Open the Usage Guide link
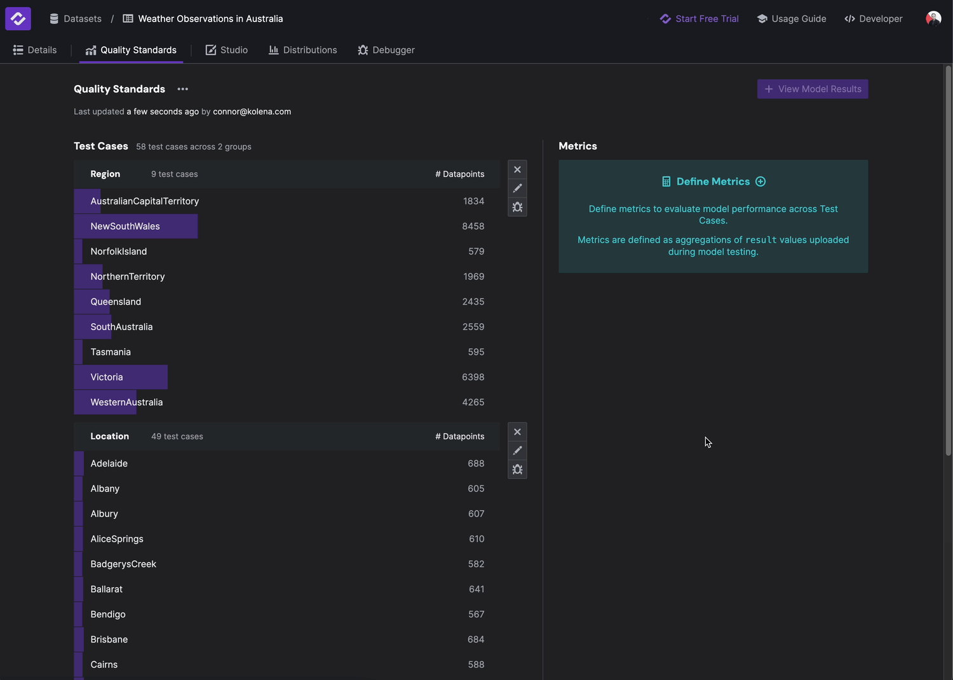This screenshot has height=680, width=953. click(792, 19)
